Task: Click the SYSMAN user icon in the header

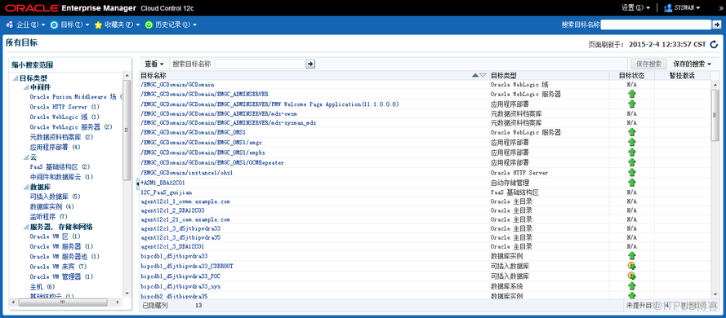Action: coord(668,8)
